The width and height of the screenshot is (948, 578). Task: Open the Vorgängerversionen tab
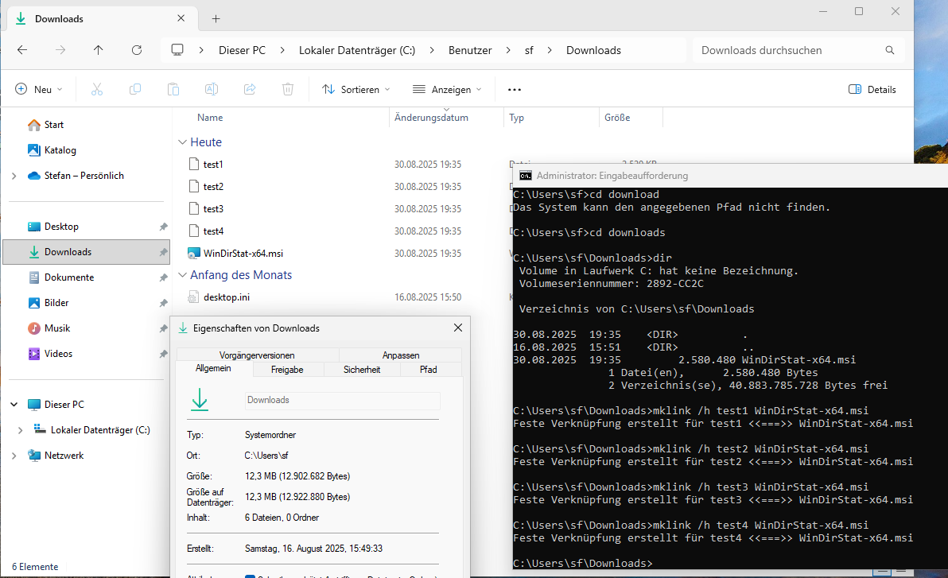tap(257, 355)
